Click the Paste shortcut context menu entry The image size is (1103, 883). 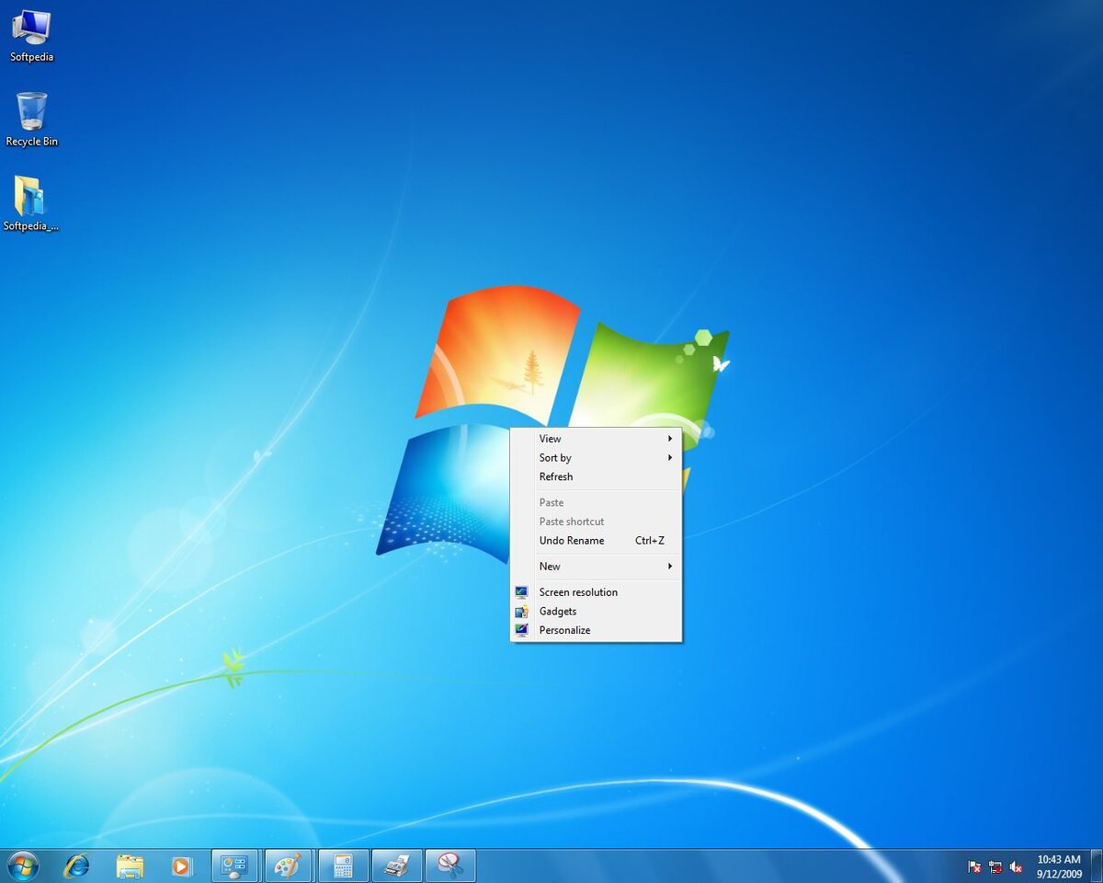click(596, 522)
